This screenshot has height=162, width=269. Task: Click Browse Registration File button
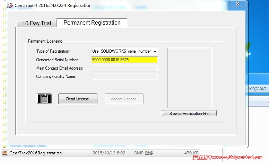point(189,113)
